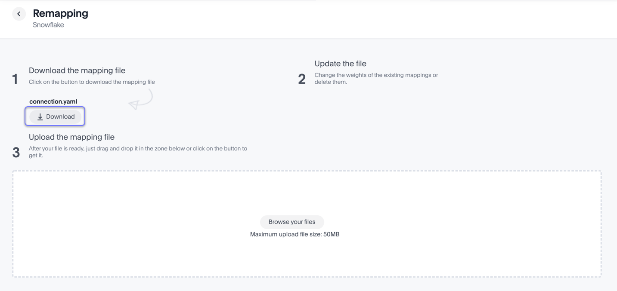This screenshot has width=617, height=291.
Task: Select the Snowflake subtitle label
Action: click(x=48, y=25)
